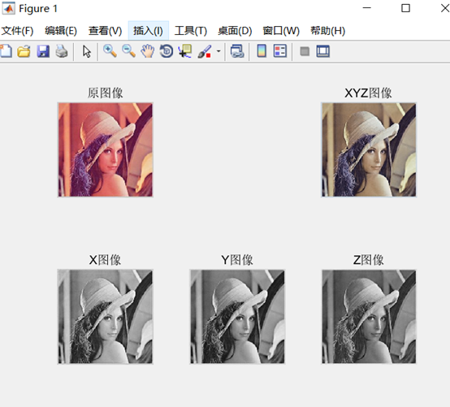Open the 工具(T) menu
450x407 pixels.
pyautogui.click(x=191, y=31)
